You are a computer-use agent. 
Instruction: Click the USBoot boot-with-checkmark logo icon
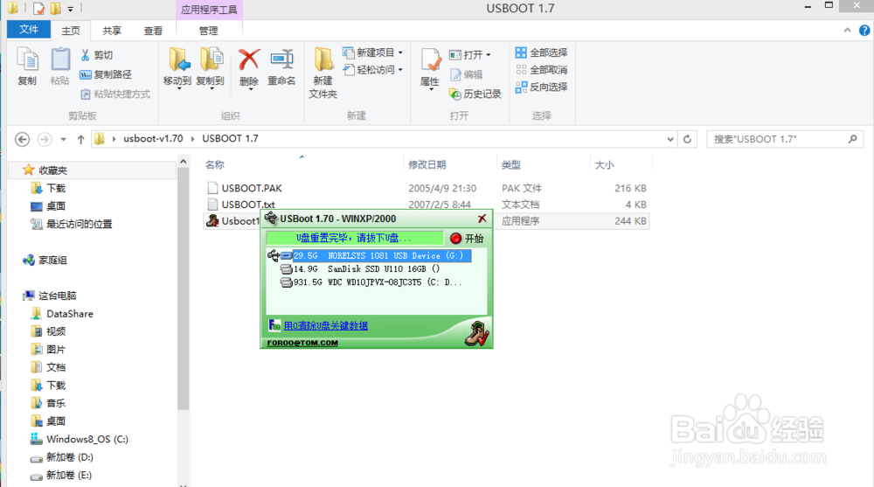tap(477, 333)
